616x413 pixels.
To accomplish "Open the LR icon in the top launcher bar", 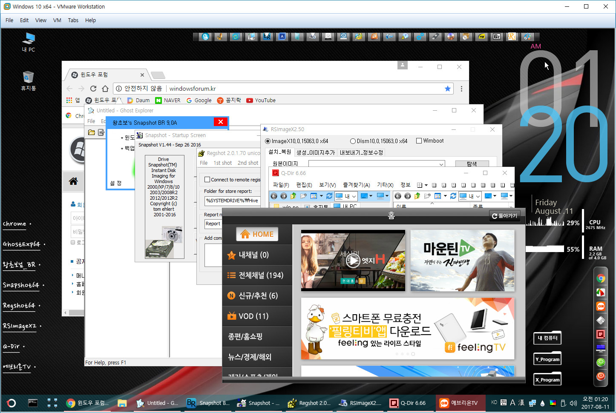I will click(267, 37).
